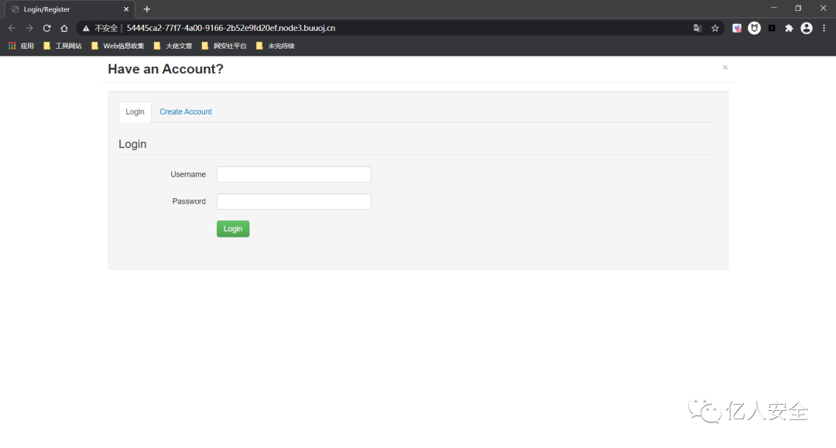Viewport: 836px width, 448px height.
Task: Select the Login/Register browser tab
Action: pyautogui.click(x=70, y=9)
